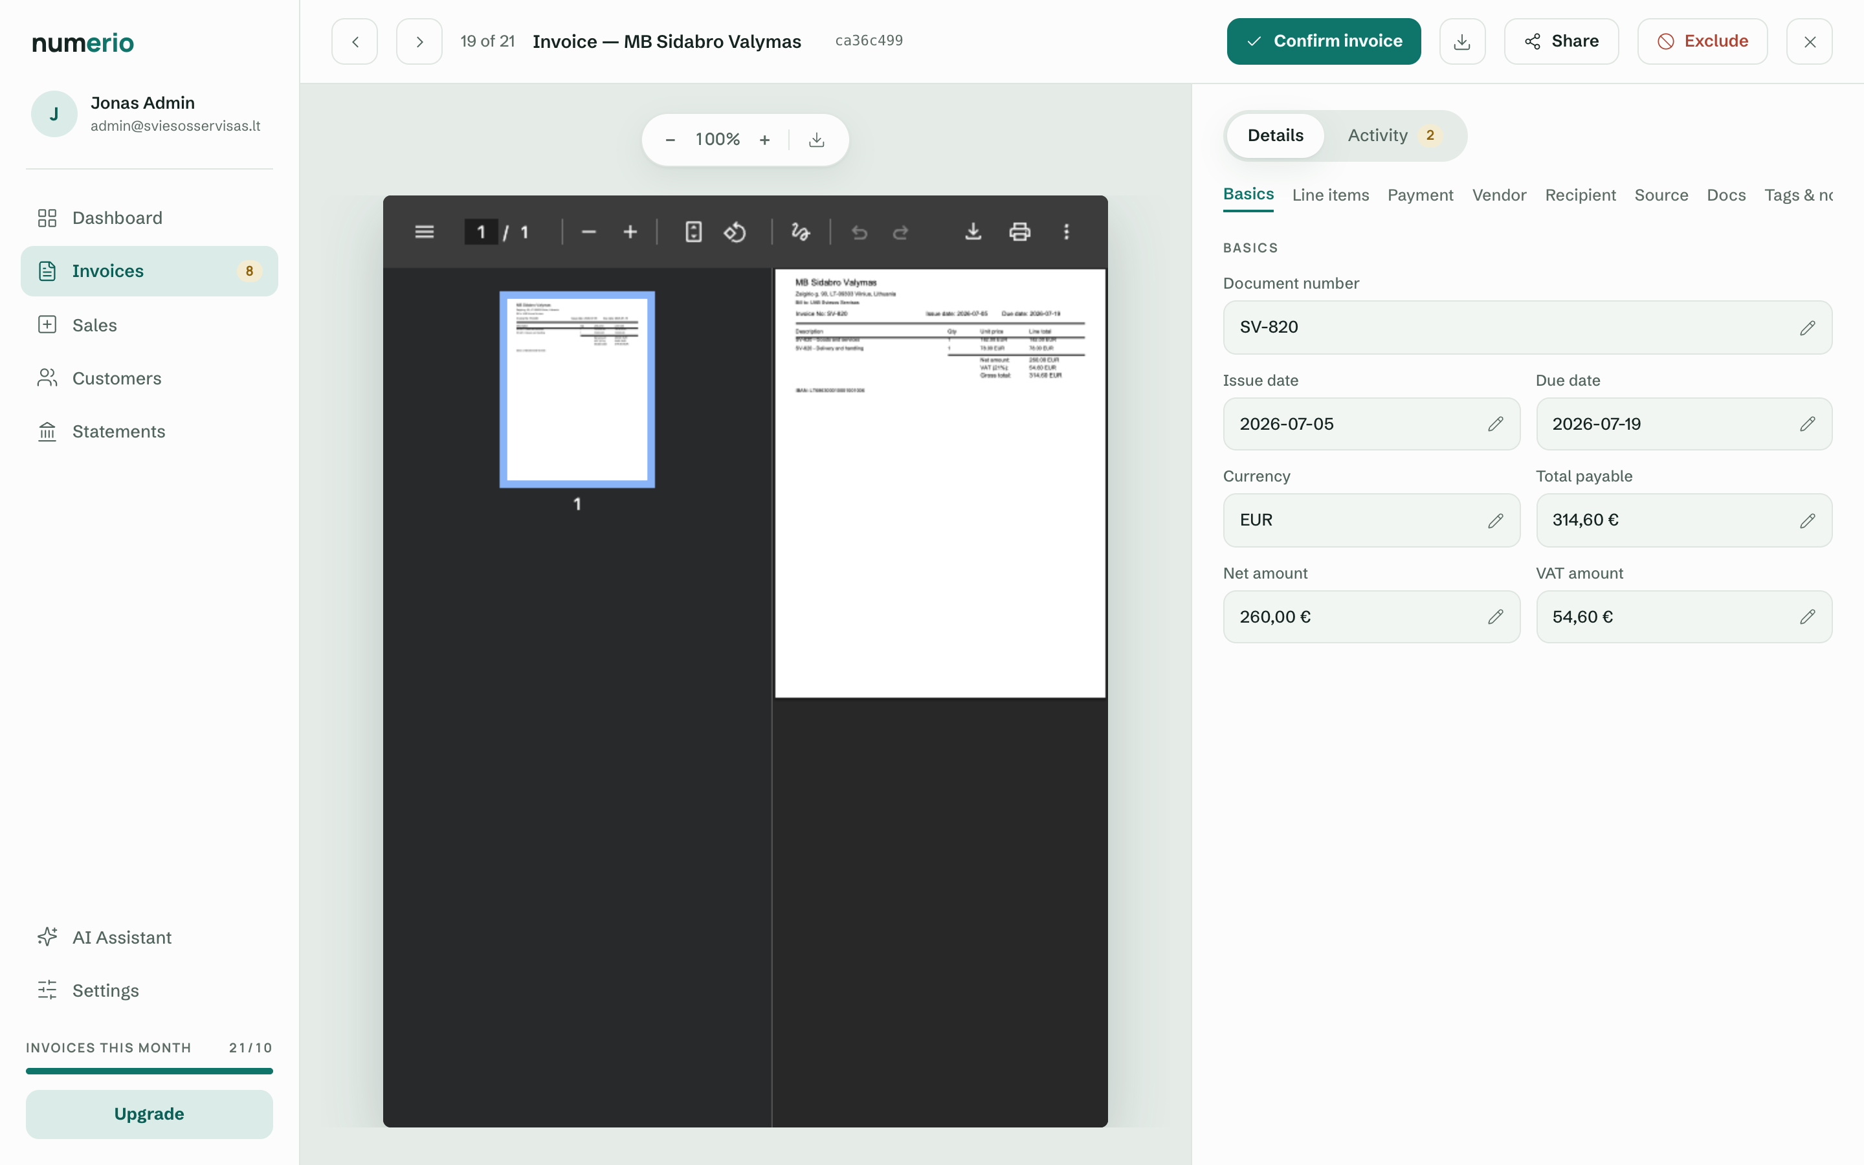Open the Payment tab

(1419, 195)
